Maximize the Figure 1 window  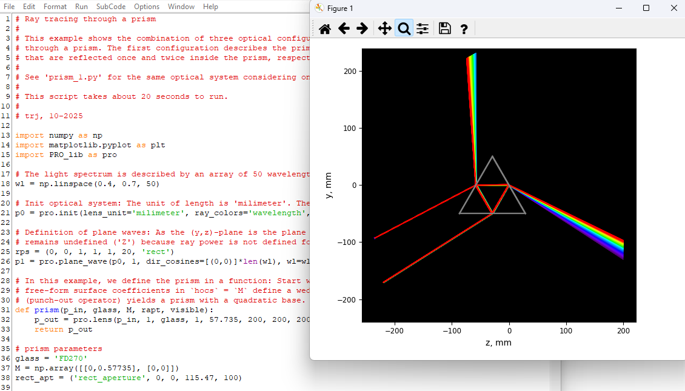(x=646, y=8)
